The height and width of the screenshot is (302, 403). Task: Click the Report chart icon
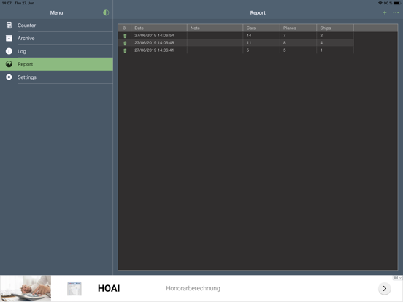tap(9, 64)
